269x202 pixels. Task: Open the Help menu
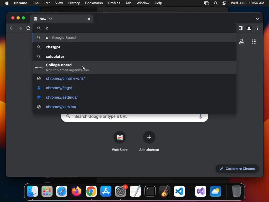158,3
